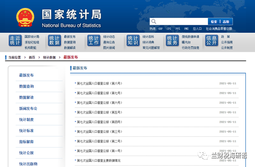
Task: Open 统计词典 link
Action: (148, 42)
